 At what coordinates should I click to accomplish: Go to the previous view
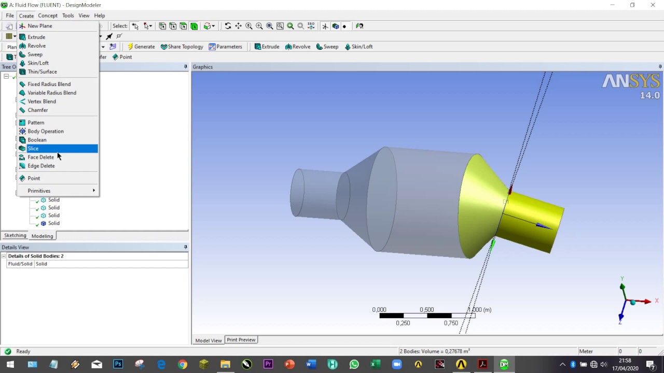(290, 26)
